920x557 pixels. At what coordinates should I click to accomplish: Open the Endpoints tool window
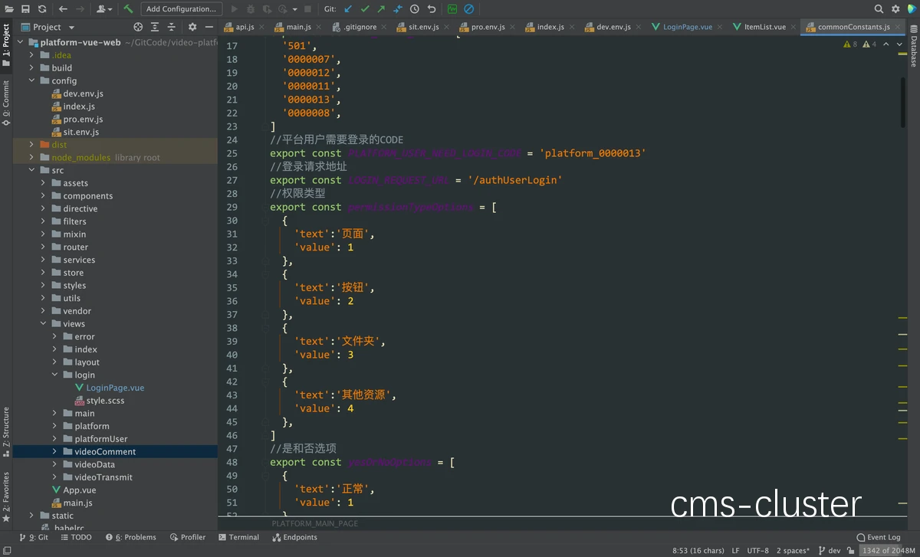tap(294, 537)
